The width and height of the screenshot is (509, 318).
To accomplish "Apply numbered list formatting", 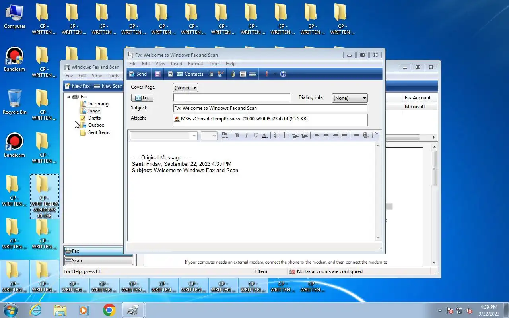I will [x=277, y=136].
